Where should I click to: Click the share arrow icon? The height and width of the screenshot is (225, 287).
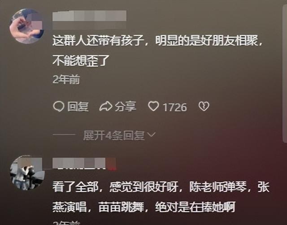tap(106, 107)
